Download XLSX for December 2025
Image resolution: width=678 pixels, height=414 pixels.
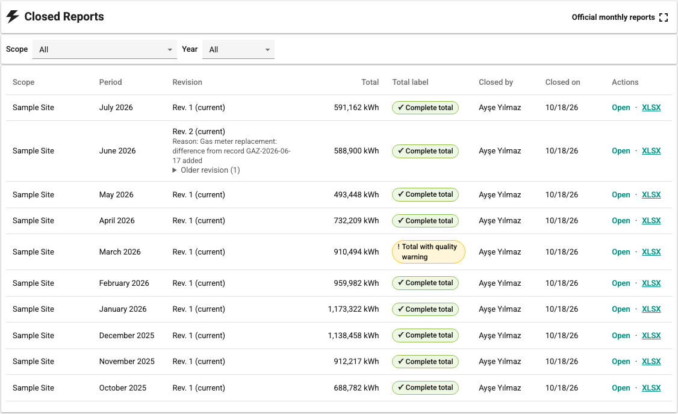coord(651,335)
